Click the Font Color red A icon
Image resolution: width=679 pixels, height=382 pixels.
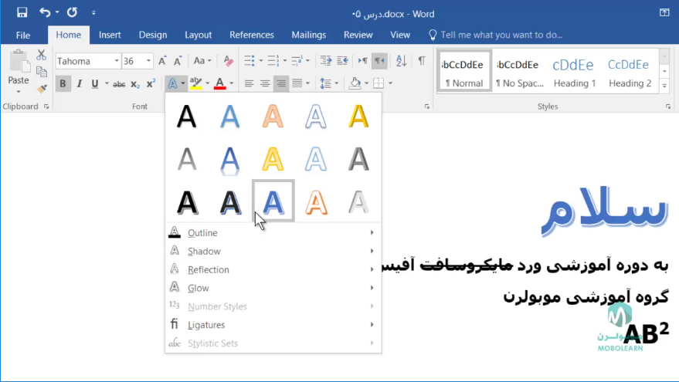[x=220, y=83]
